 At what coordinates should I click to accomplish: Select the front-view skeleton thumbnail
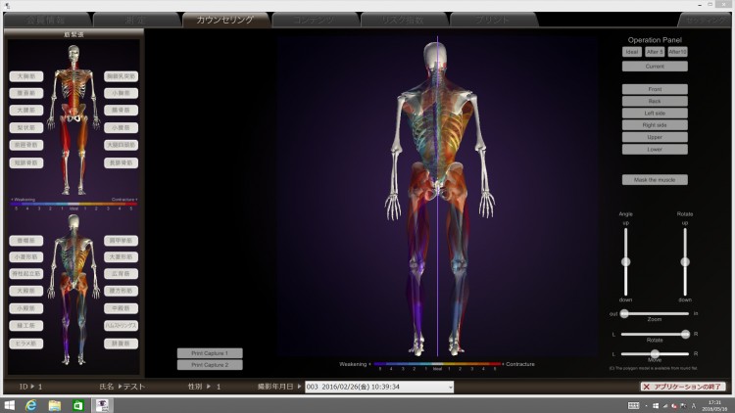75,119
